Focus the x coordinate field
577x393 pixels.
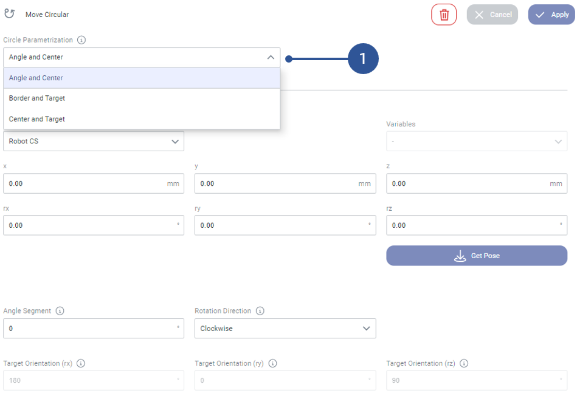pos(94,183)
